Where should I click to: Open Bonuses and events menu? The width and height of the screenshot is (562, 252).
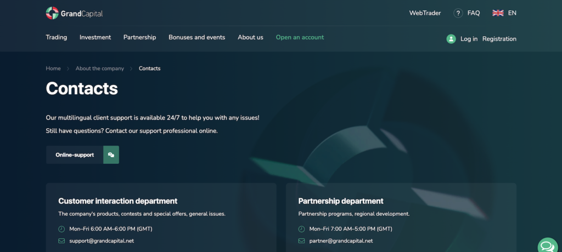point(196,37)
